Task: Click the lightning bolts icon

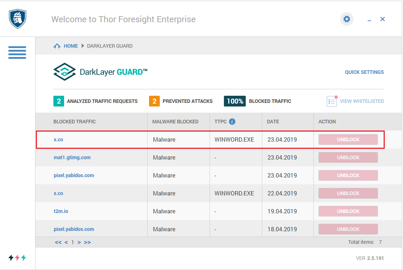Action: click(x=17, y=258)
